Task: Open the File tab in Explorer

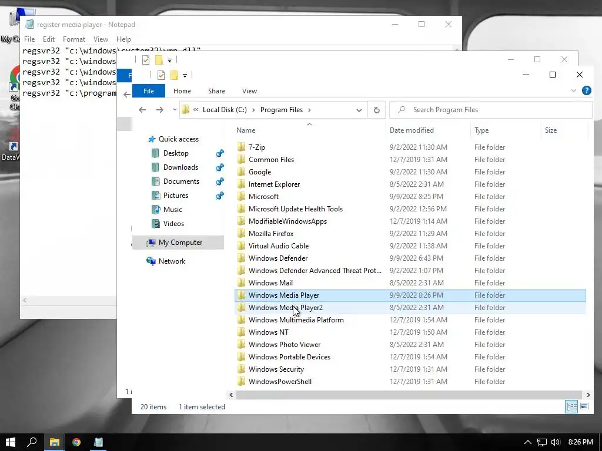Action: click(x=149, y=91)
